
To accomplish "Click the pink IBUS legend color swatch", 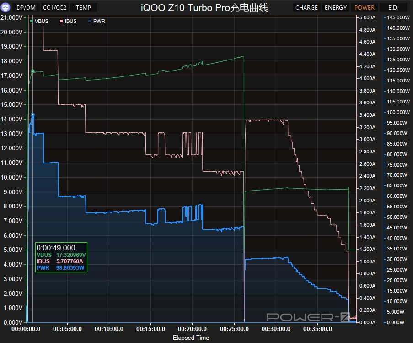I will point(61,21).
